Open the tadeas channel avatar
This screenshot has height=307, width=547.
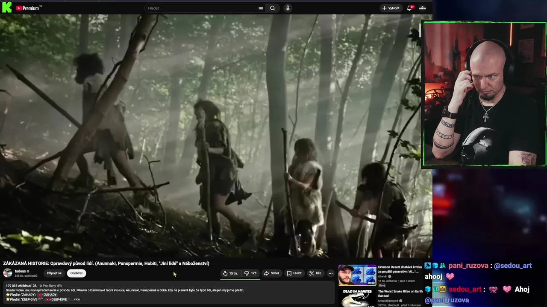click(8, 273)
